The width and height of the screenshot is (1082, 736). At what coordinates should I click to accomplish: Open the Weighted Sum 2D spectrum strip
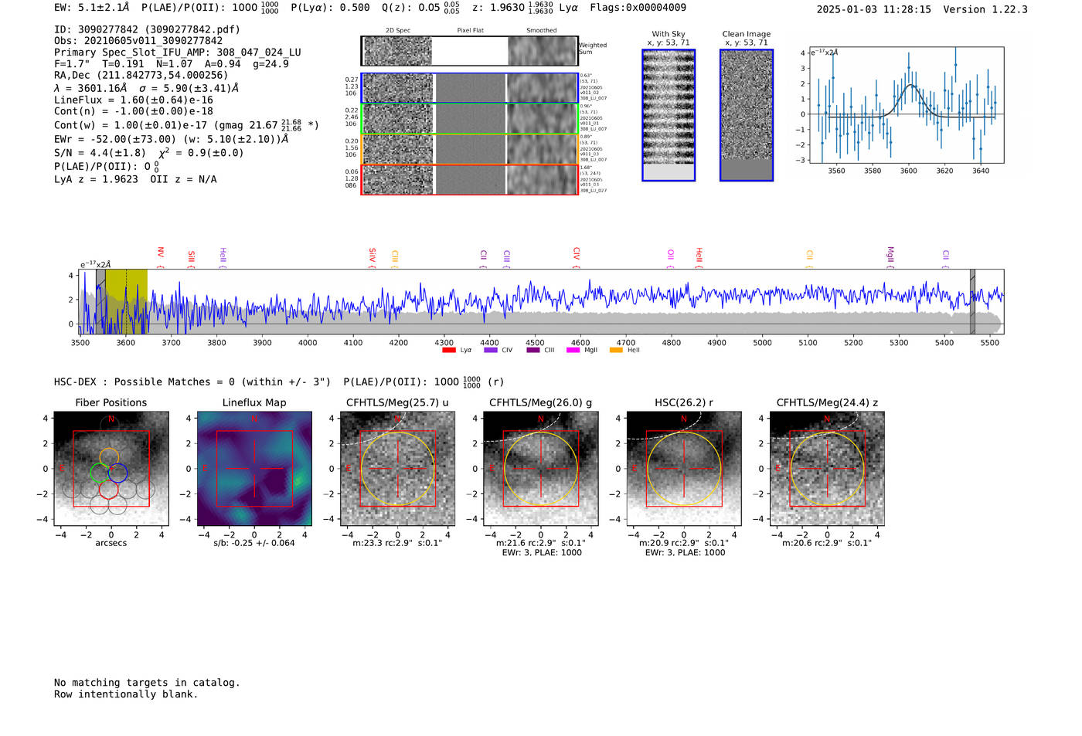pos(469,51)
